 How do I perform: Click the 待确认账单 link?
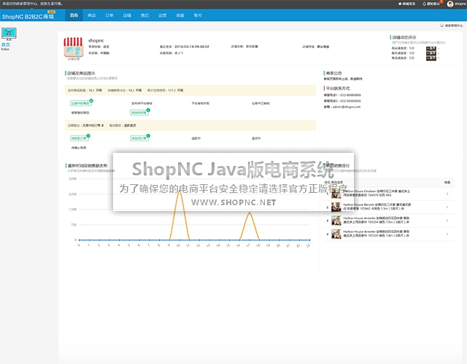pos(79,148)
